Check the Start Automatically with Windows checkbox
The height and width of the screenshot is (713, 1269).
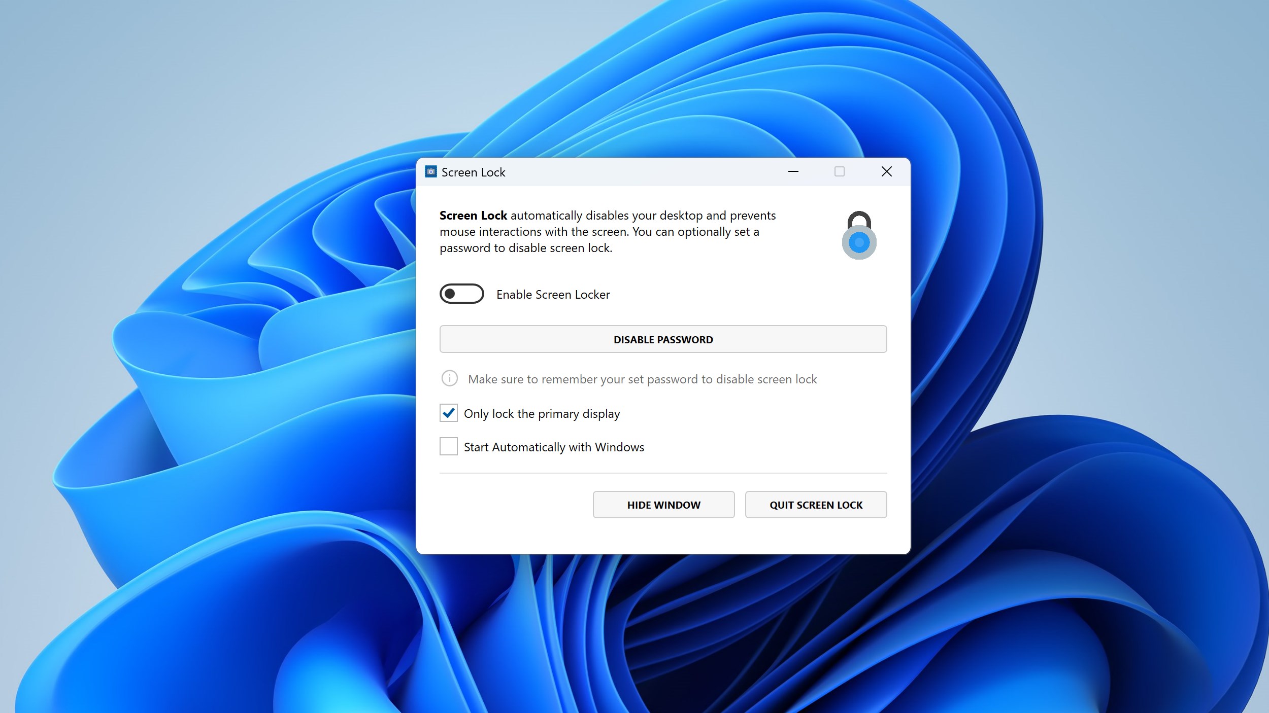[x=449, y=447]
